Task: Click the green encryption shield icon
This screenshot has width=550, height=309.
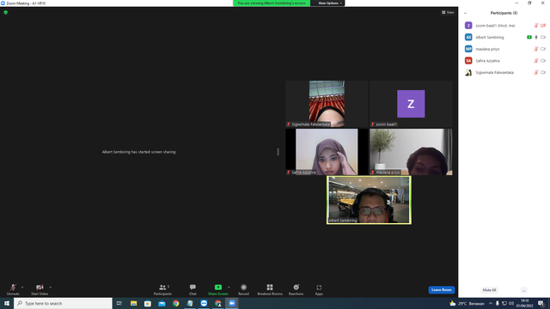Action: [6, 12]
